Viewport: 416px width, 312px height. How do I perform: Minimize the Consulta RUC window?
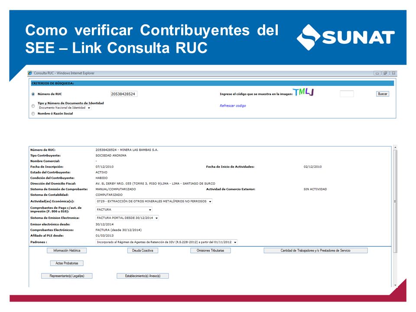(x=377, y=73)
